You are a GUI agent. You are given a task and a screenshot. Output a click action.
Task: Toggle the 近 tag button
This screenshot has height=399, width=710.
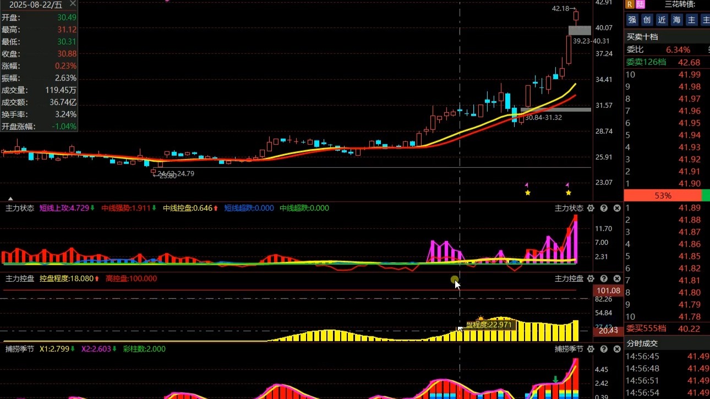pyautogui.click(x=662, y=20)
